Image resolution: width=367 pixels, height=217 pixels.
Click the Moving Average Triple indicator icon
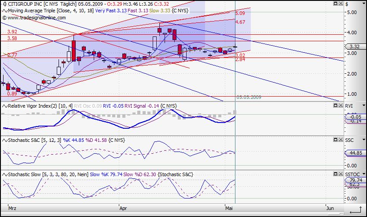[5, 11]
